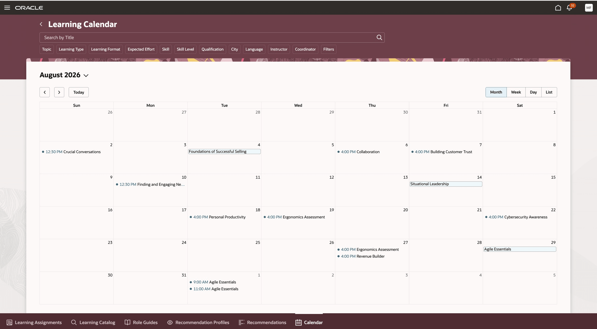Click the search magnifier icon

[379, 38]
